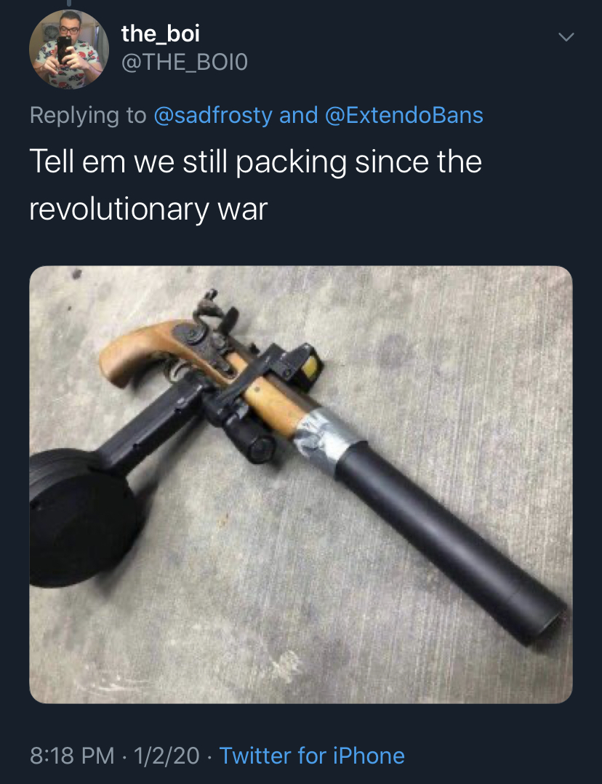
Task: Open the Twitter for iPhone source link
Action: click(312, 756)
